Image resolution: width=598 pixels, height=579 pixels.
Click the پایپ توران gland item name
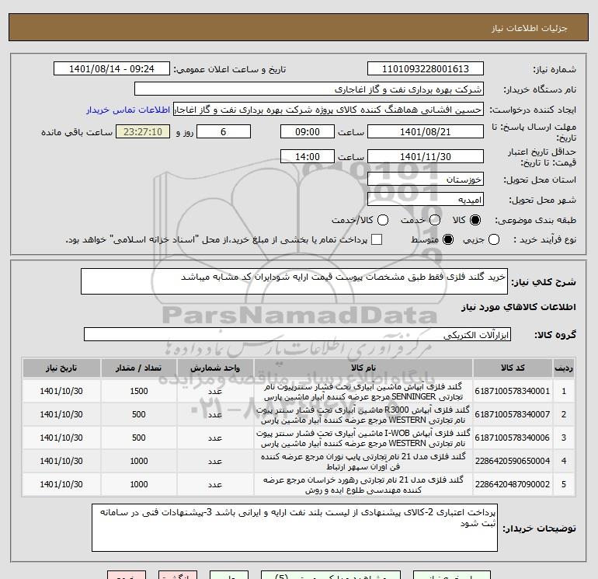point(363,462)
